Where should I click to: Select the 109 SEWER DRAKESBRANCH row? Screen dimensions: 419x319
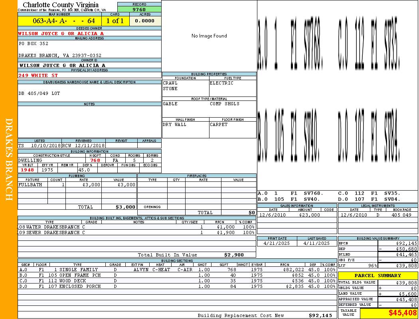(x=137, y=232)
